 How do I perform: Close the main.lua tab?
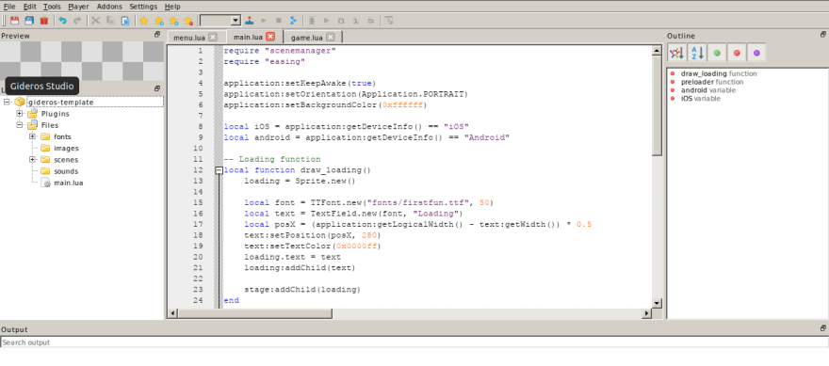pos(270,37)
